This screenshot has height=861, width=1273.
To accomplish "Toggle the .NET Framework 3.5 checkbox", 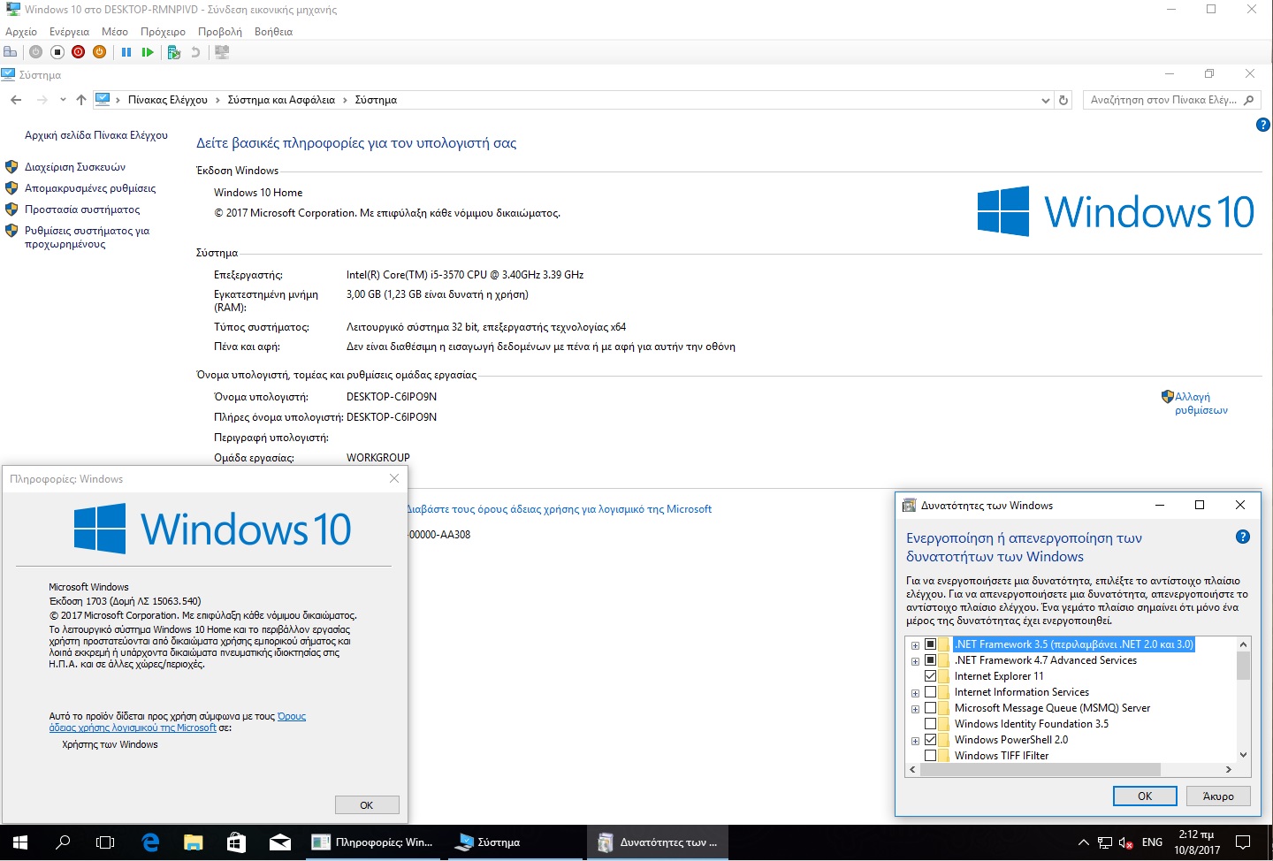I will click(930, 644).
